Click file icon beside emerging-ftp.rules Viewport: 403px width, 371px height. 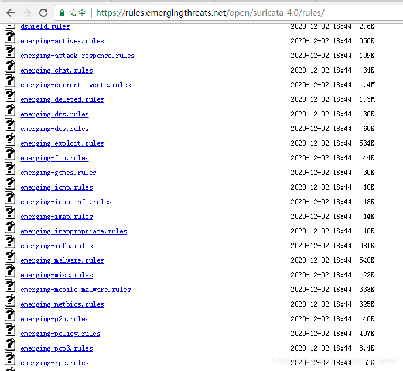(x=10, y=154)
